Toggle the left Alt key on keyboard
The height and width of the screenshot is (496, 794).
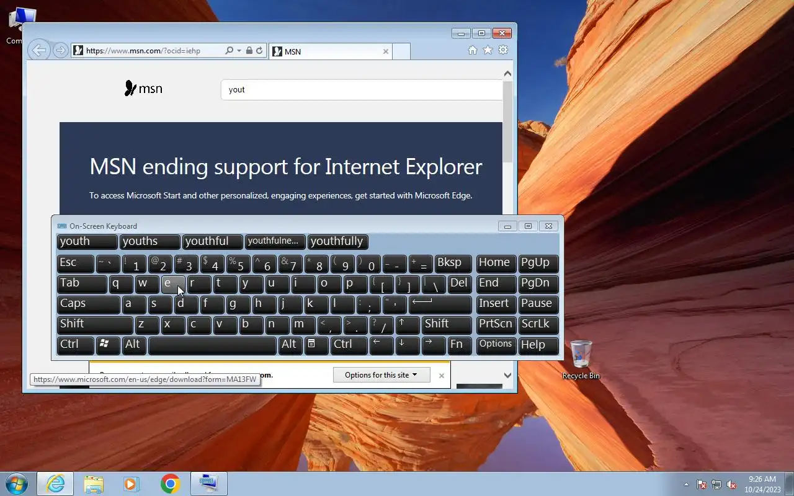[134, 345]
